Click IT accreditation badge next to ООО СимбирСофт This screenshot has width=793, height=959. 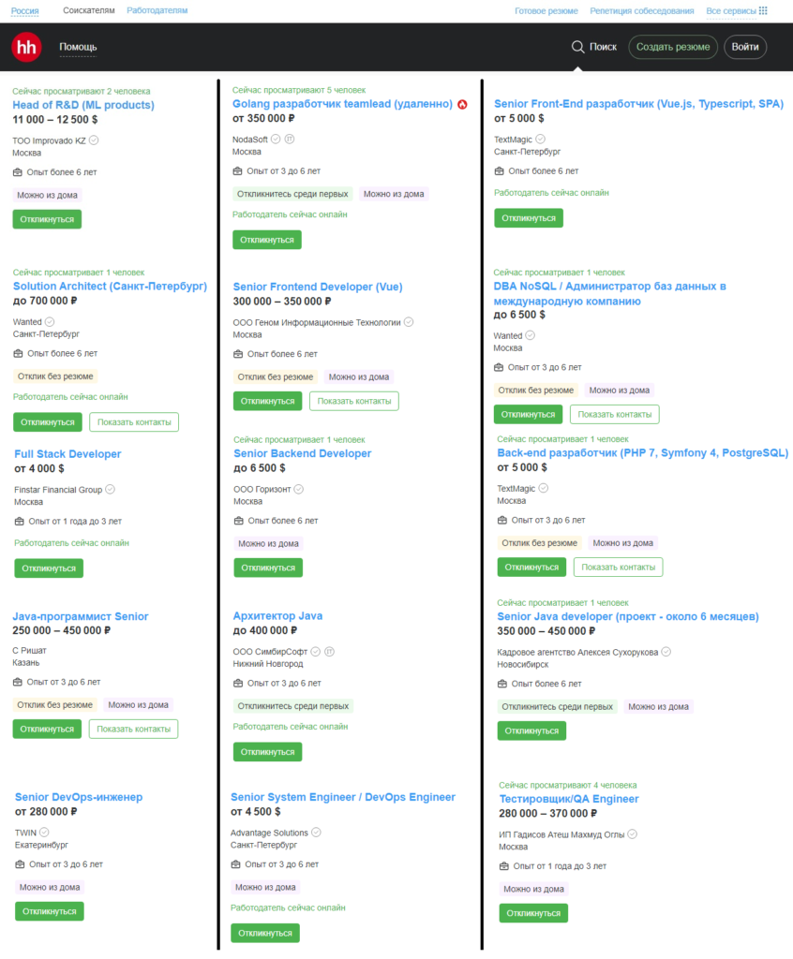click(x=329, y=652)
